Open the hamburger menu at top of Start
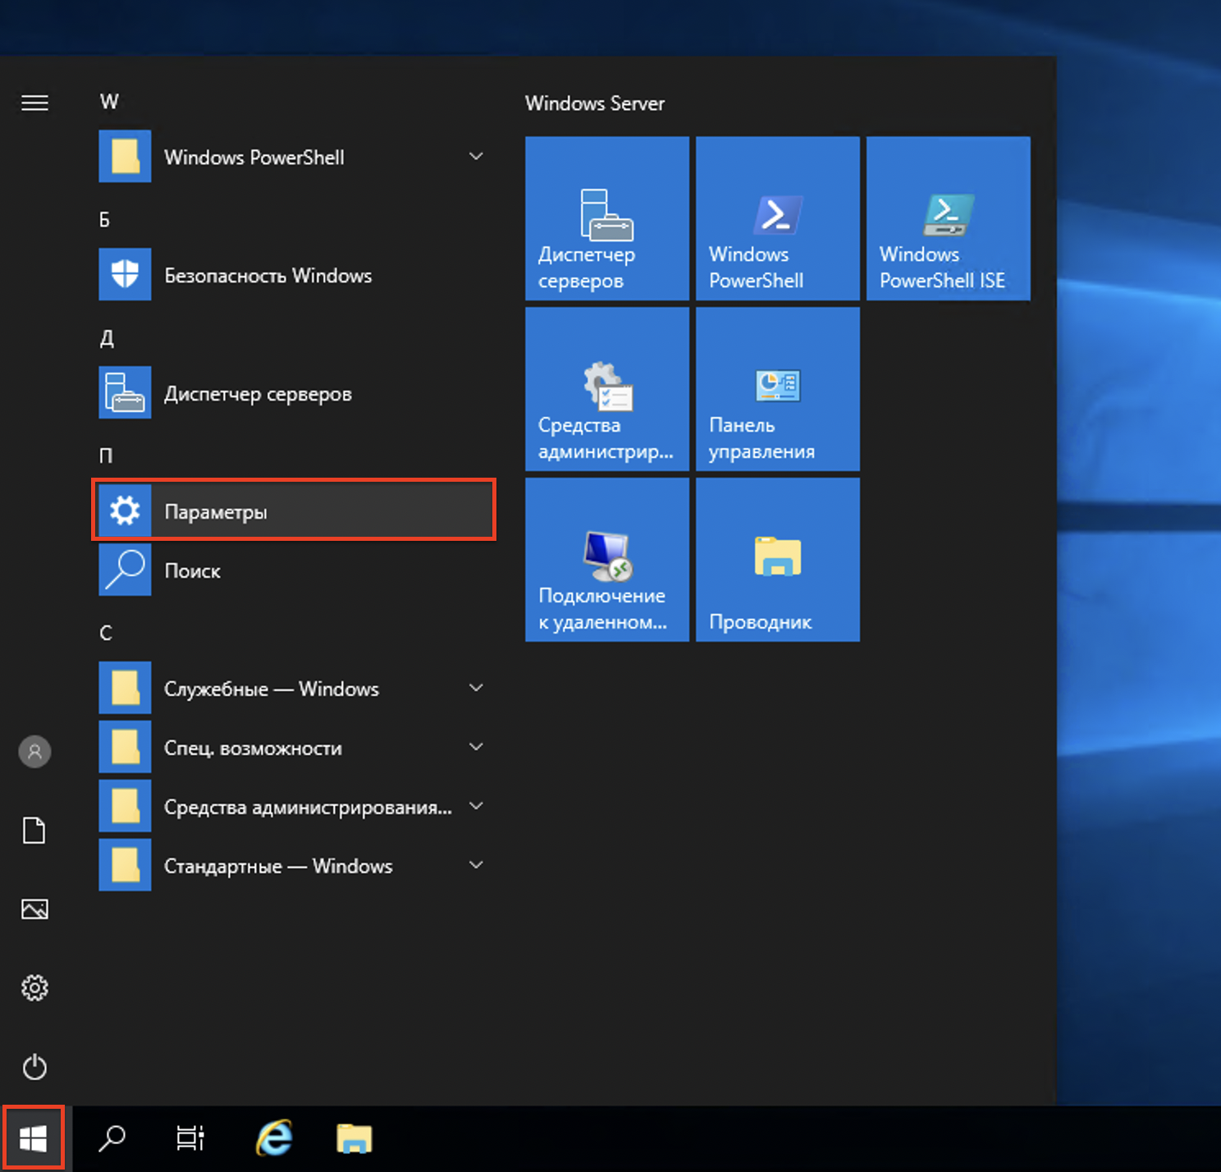Screen dimensions: 1221x1172 (x=34, y=103)
